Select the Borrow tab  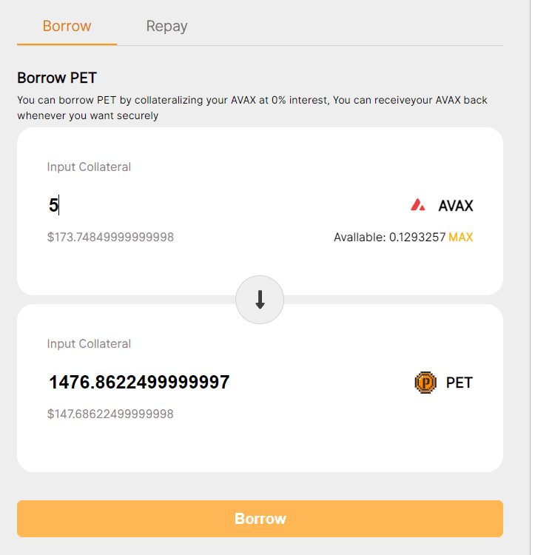(x=67, y=27)
